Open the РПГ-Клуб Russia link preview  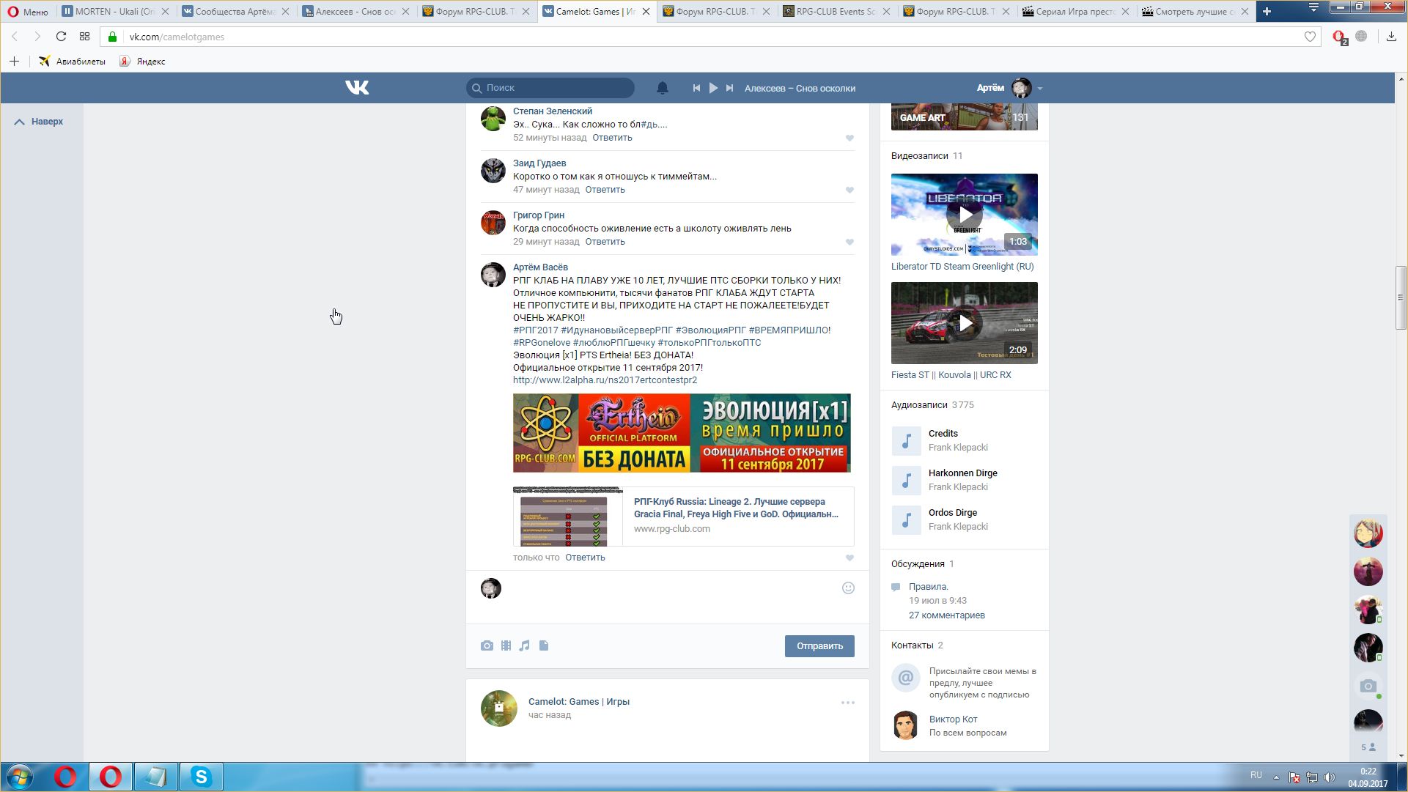pos(683,517)
